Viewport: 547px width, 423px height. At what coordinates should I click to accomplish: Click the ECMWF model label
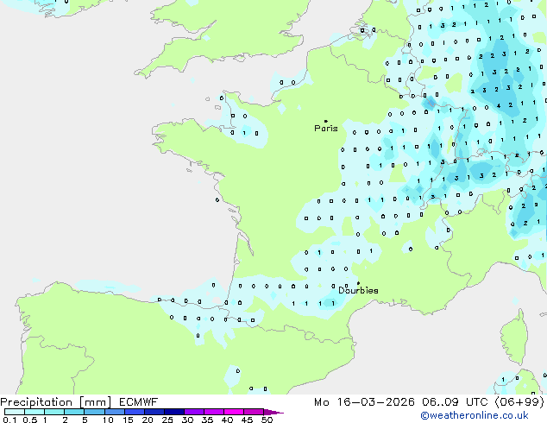coord(139,402)
